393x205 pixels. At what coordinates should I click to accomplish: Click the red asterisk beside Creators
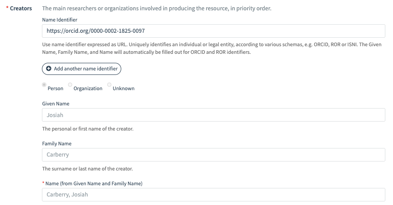pos(7,8)
